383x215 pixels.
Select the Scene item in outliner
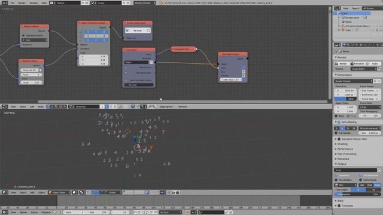pyautogui.click(x=344, y=13)
